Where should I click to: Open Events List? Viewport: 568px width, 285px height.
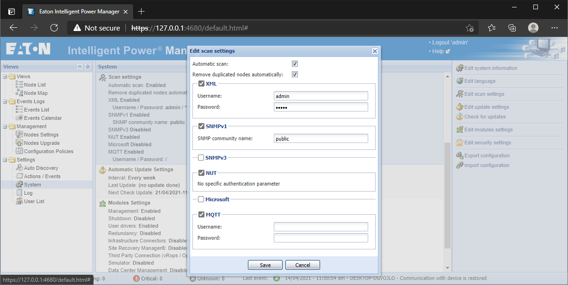[37, 110]
